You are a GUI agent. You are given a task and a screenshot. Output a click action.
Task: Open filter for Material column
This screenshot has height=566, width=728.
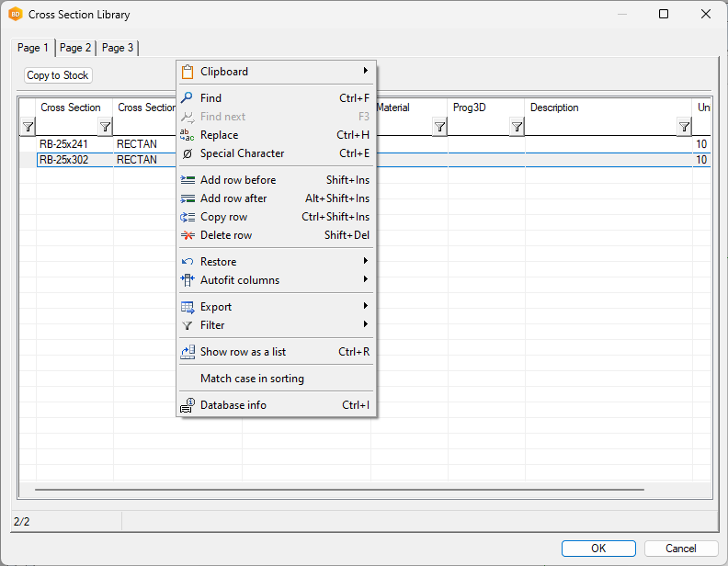439,127
